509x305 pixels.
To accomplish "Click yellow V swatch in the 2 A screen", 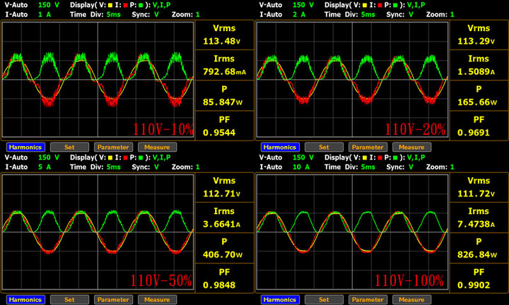I will click(365, 5).
